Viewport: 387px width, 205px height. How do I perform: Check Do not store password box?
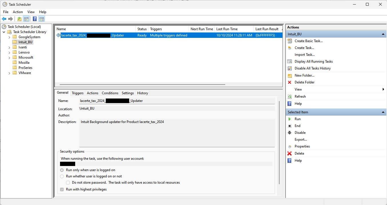coord(68,183)
